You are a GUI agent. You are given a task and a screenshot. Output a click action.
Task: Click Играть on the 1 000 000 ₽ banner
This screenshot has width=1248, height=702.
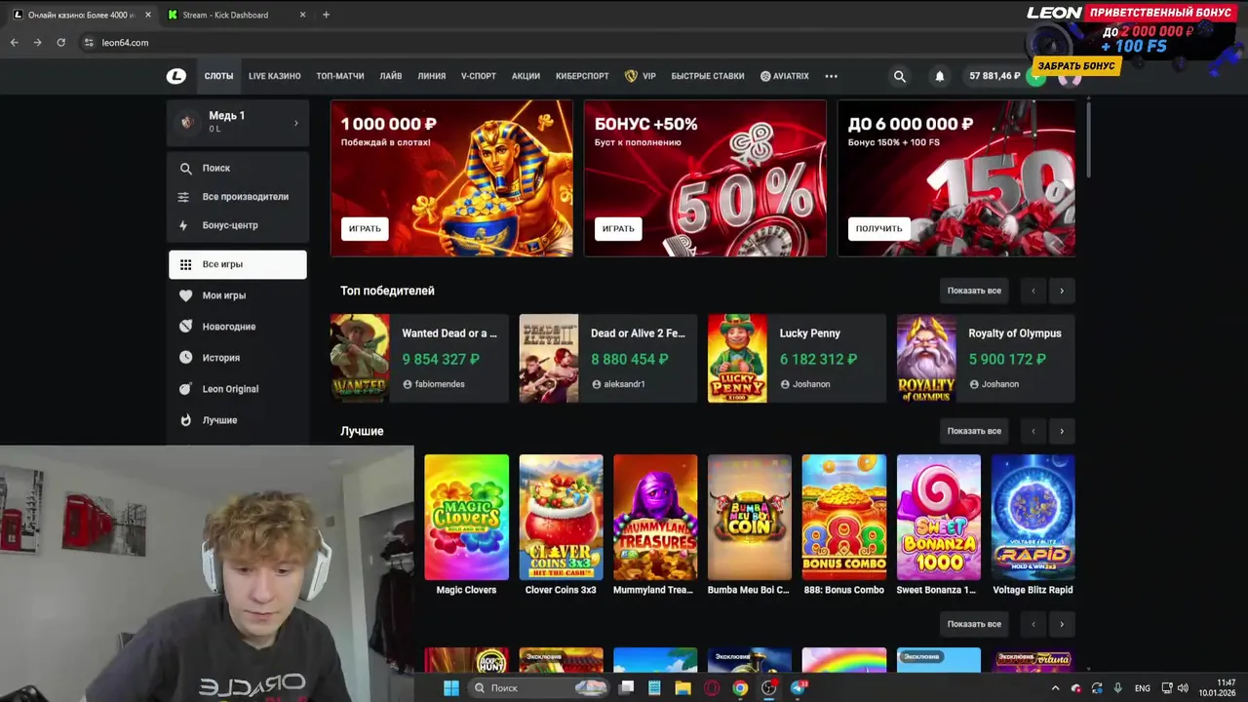coord(365,229)
